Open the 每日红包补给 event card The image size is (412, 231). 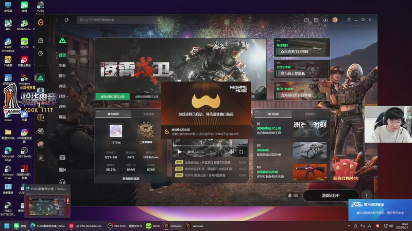pos(302,91)
